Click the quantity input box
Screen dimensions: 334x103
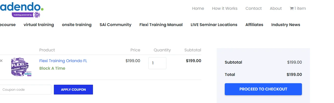[157, 63]
